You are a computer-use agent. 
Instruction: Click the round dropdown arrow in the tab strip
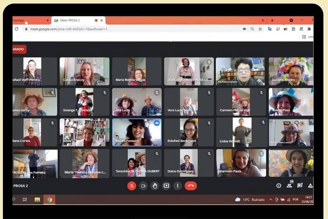click(x=291, y=20)
